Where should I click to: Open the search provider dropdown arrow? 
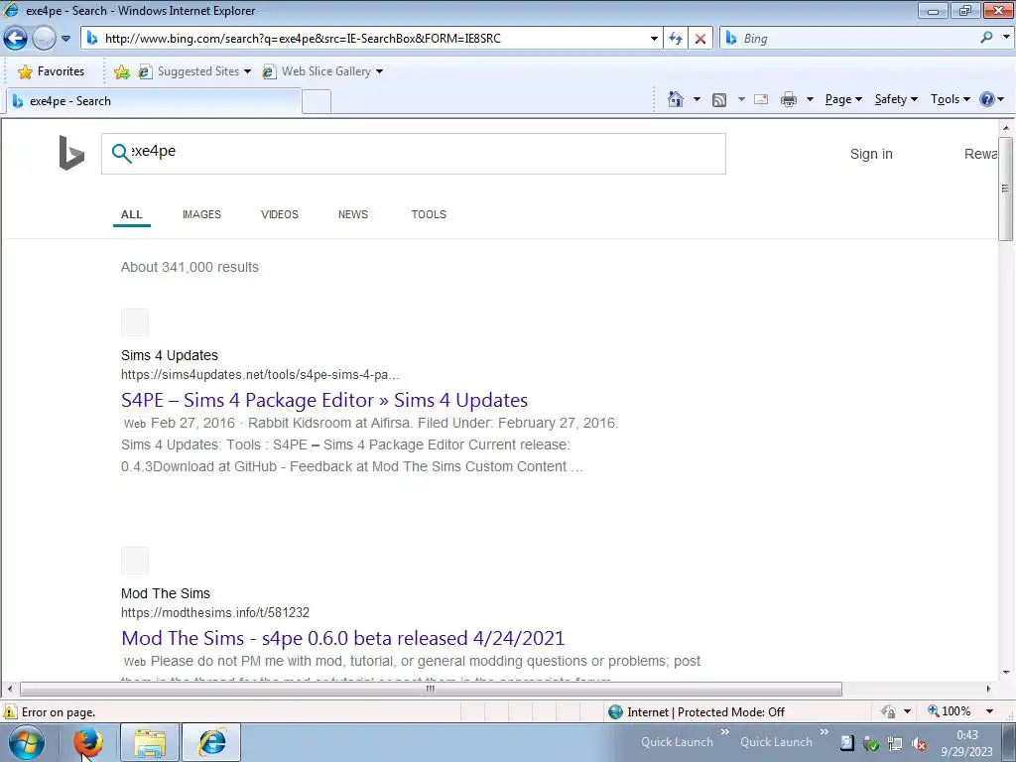(x=1006, y=38)
